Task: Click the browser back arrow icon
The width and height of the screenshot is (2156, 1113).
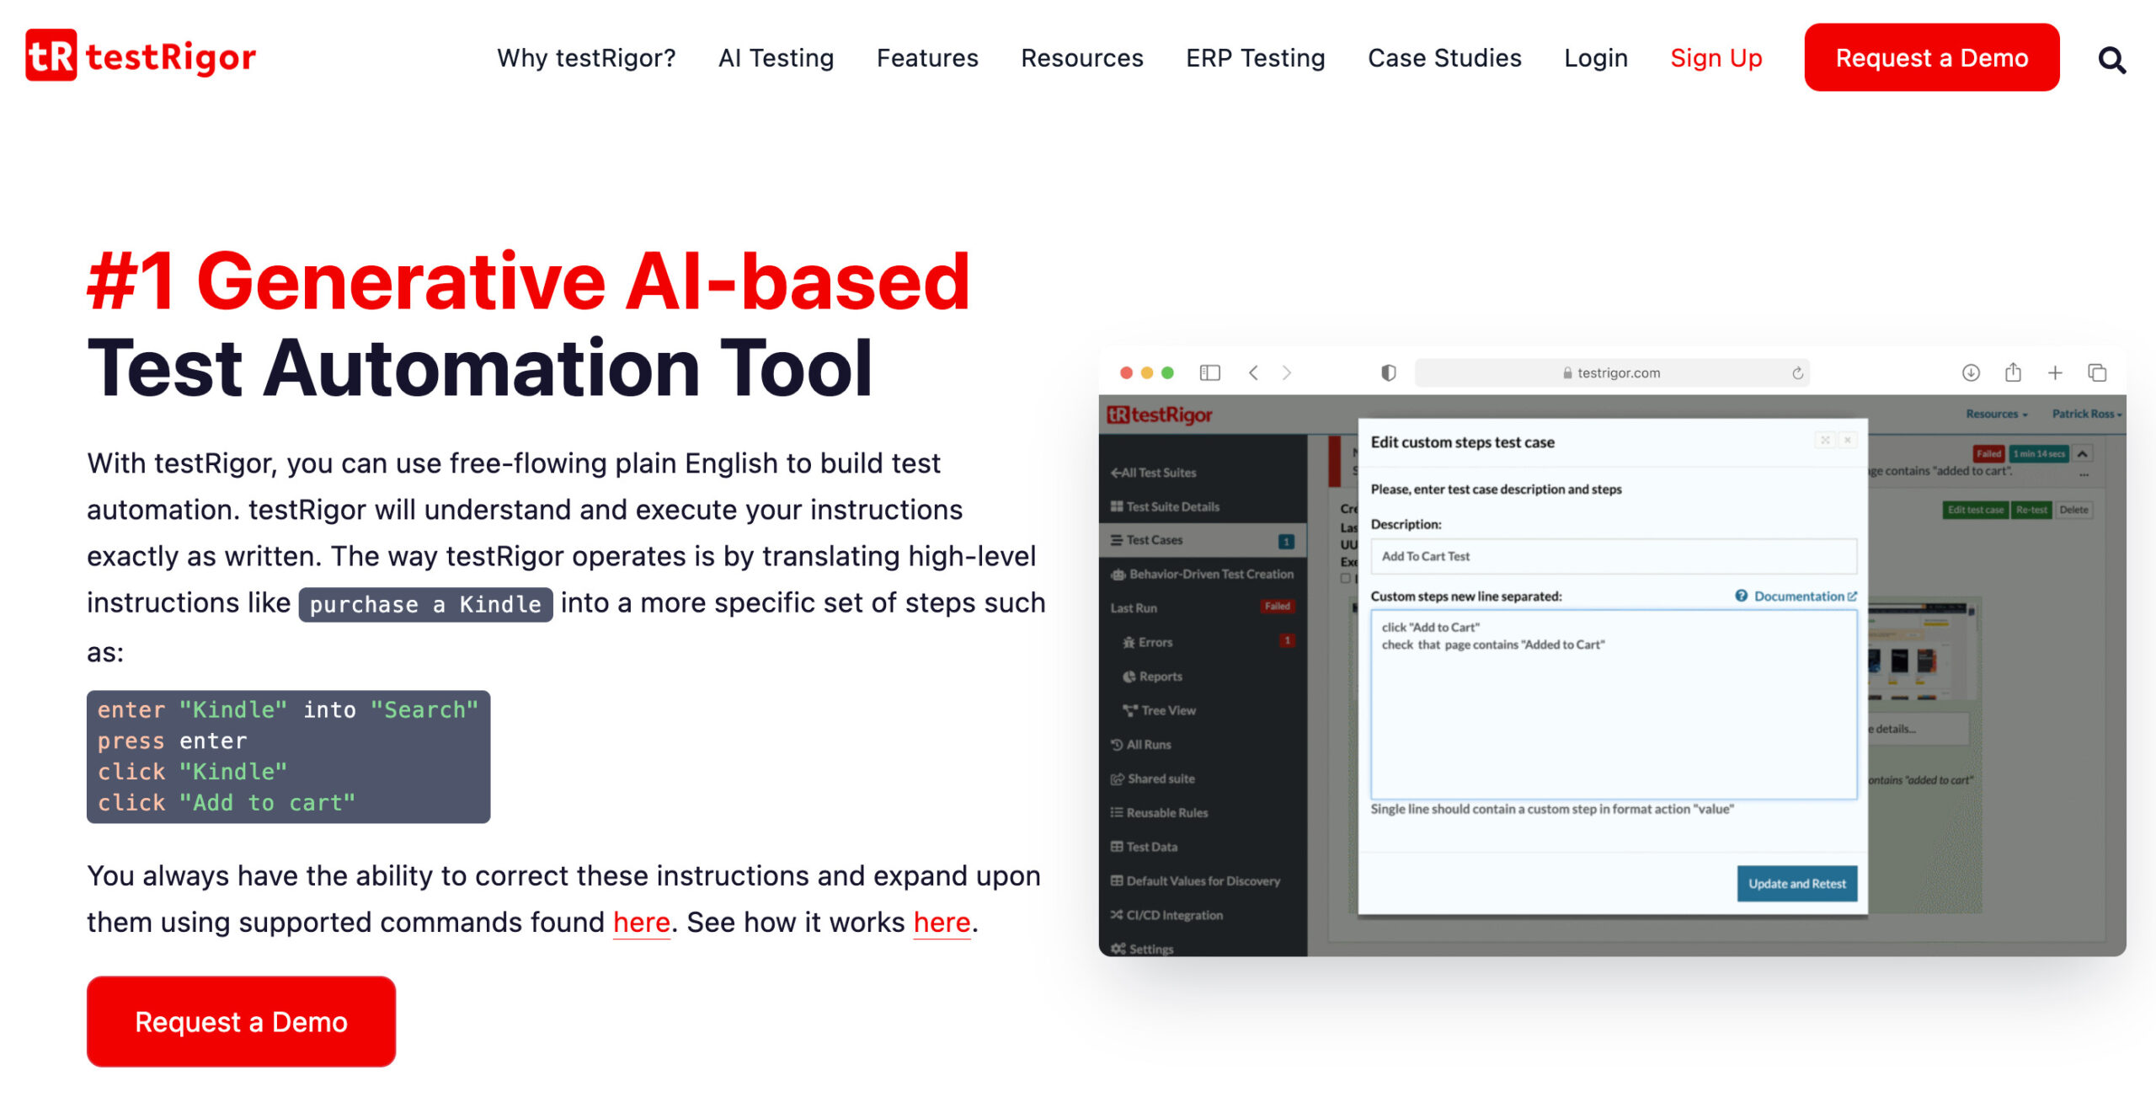Action: click(1253, 372)
